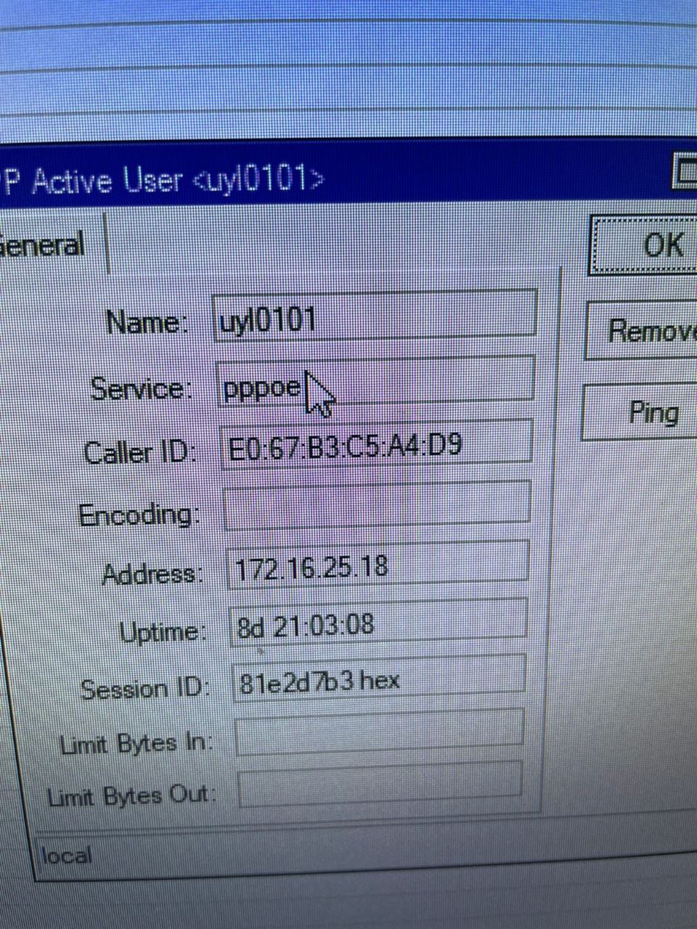The image size is (697, 929).
Task: Select the Address field with 172.16.25.18
Action: tap(377, 563)
